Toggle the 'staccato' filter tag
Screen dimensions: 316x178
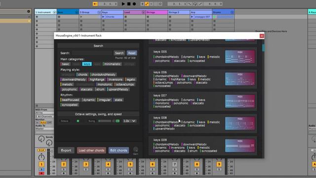pyautogui.click(x=86, y=89)
